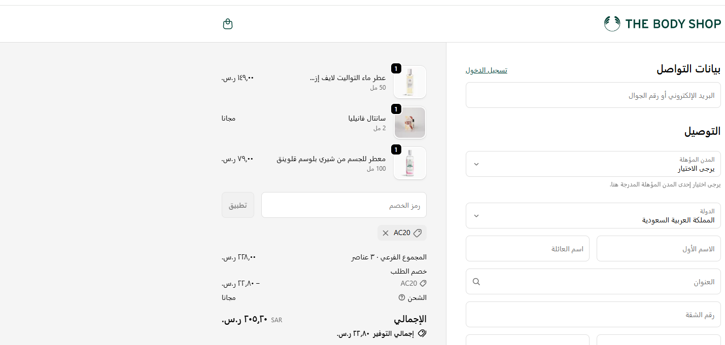This screenshot has width=725, height=345.
Task: Click the Santal Vanilla sample thumbnail
Action: pyautogui.click(x=409, y=122)
